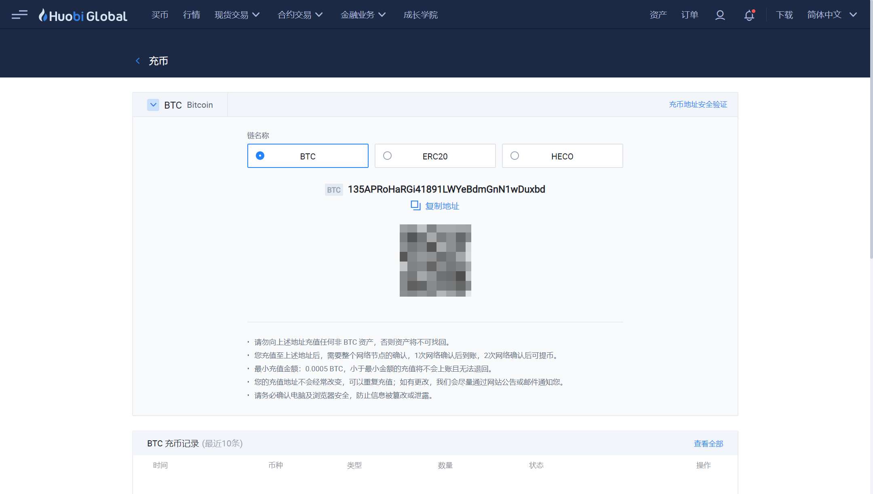Click 查看全部 to view all records
Screen dimensions: 873x494
[x=709, y=444]
